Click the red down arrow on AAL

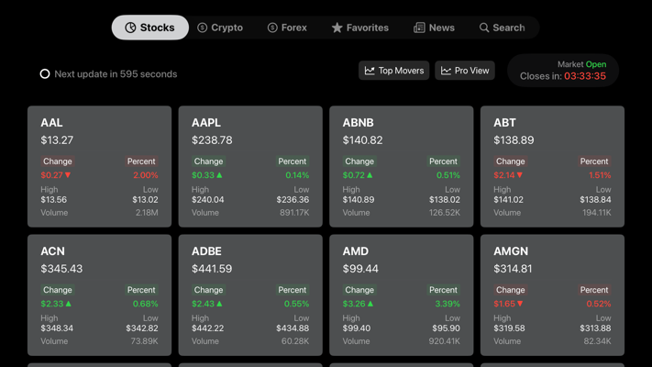(x=68, y=175)
